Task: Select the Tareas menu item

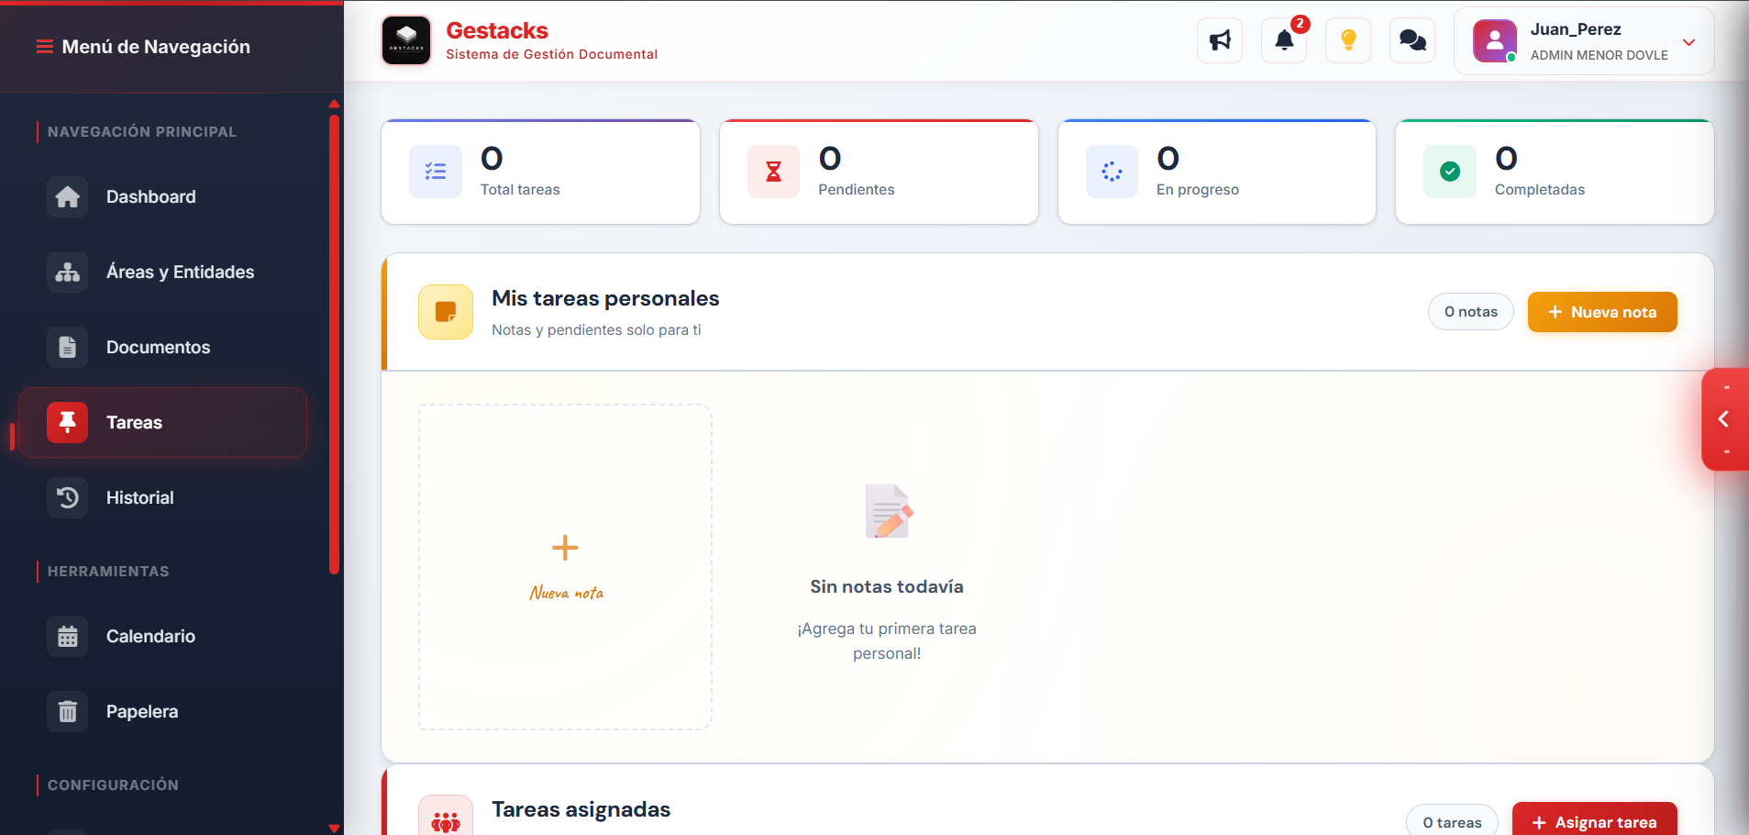Action: coord(163,422)
